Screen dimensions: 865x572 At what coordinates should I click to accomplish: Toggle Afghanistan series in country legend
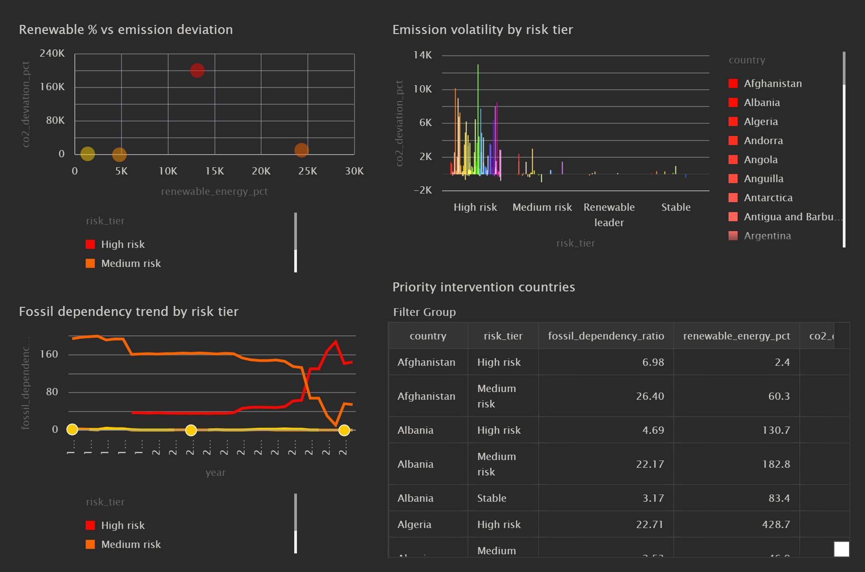coord(765,83)
